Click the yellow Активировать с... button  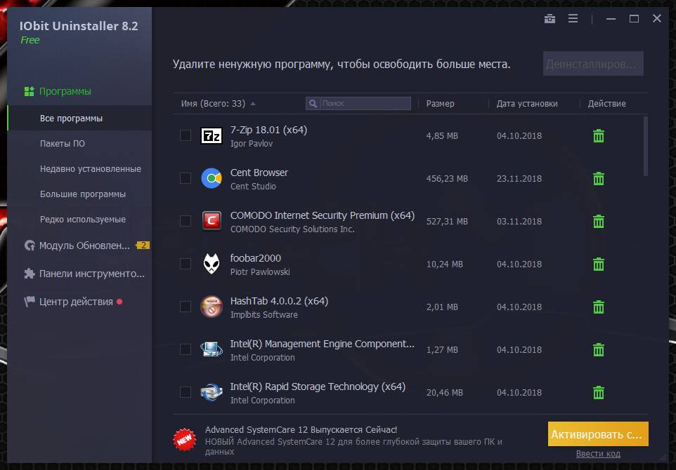[598, 434]
